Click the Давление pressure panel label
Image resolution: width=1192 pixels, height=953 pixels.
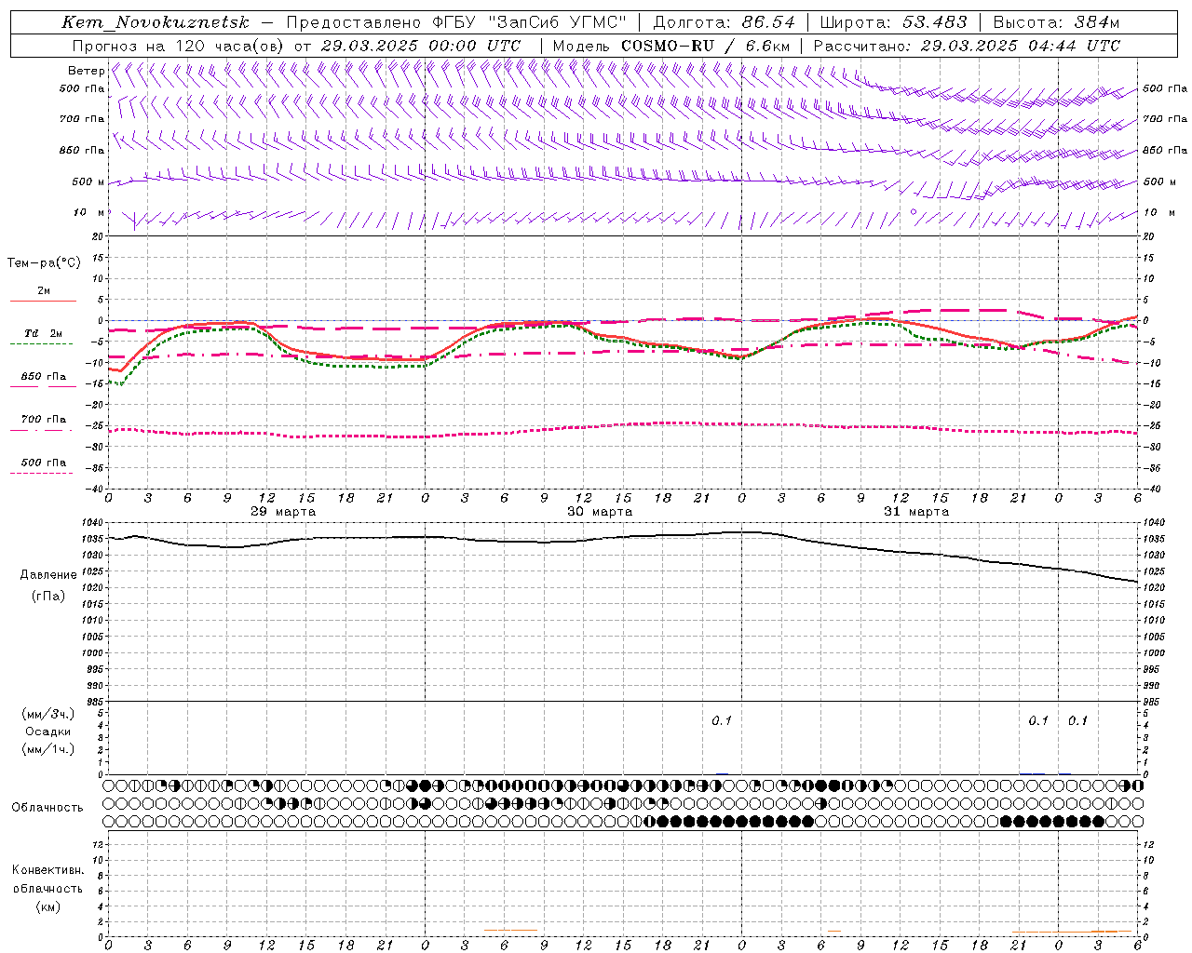(48, 575)
